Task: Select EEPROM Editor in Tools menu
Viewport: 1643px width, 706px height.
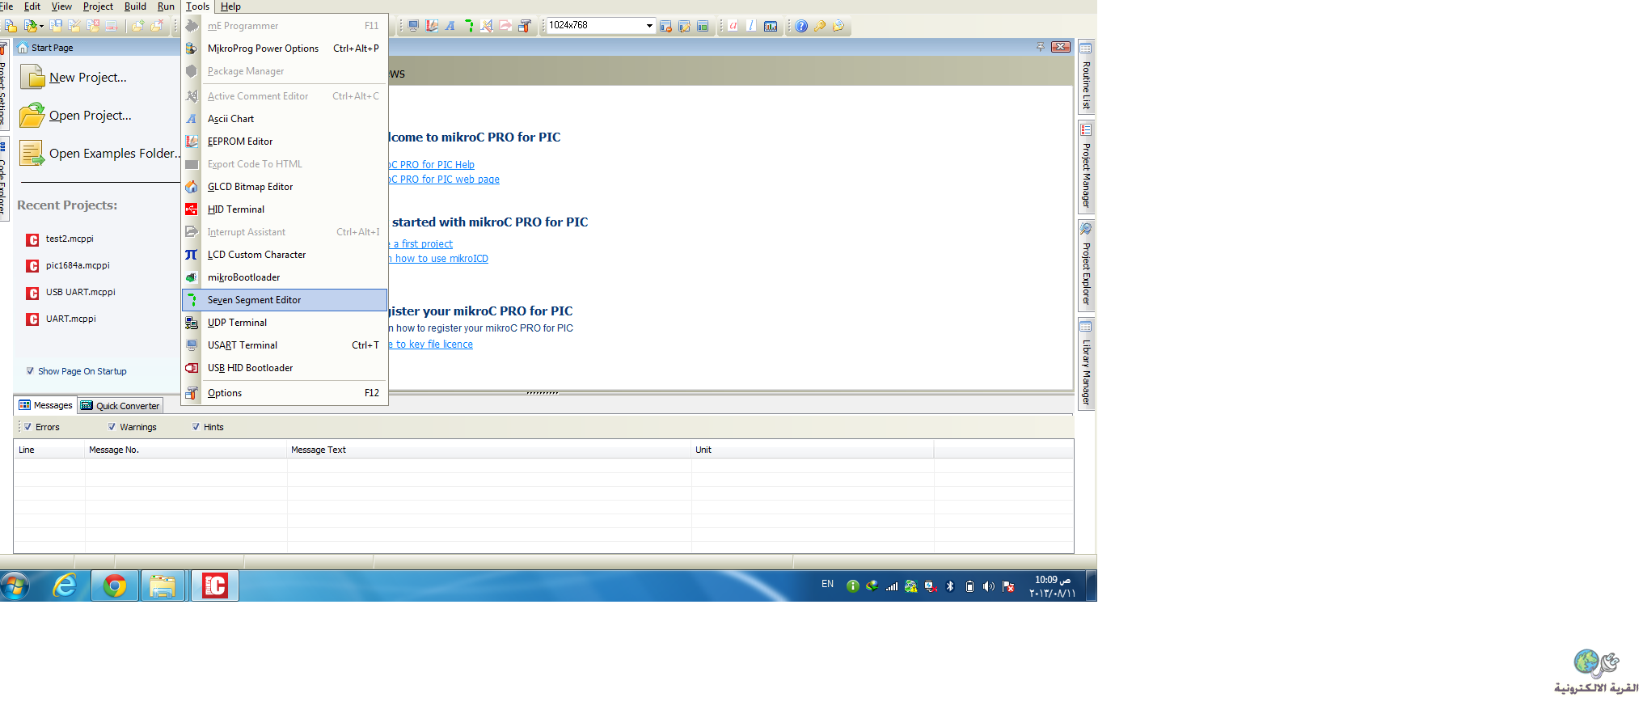Action: pyautogui.click(x=285, y=142)
